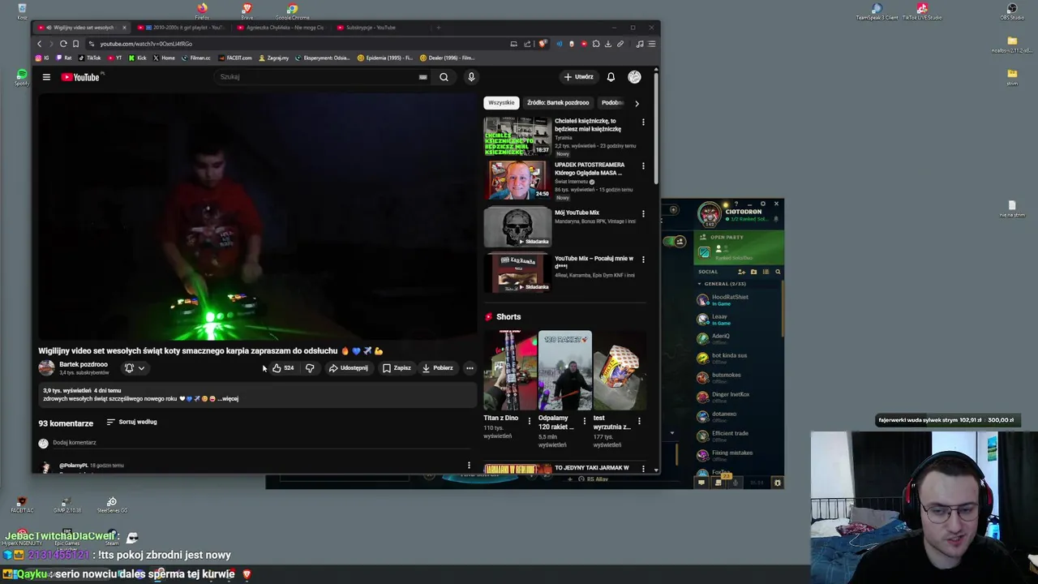Open the UPADEK PATOSTREAMERA video title
Viewport: 1038px width, 584px height.
590,169
